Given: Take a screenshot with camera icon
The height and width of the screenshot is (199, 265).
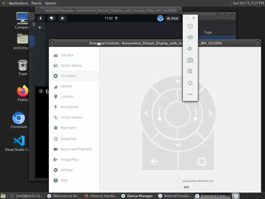Looking at the screenshot, I should click(190, 60).
